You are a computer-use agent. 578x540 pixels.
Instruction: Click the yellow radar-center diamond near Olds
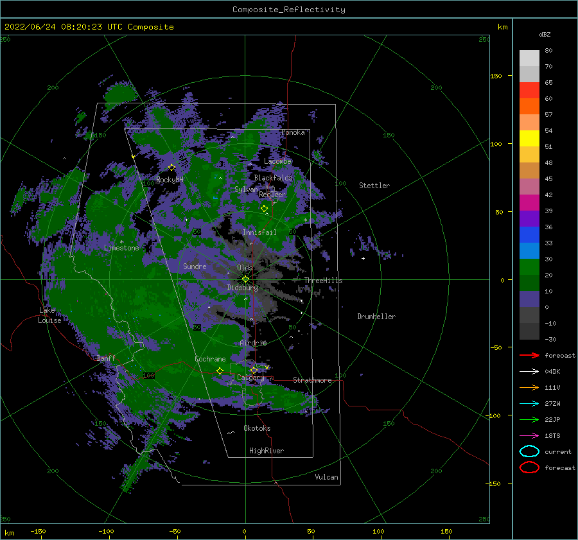pos(245,279)
